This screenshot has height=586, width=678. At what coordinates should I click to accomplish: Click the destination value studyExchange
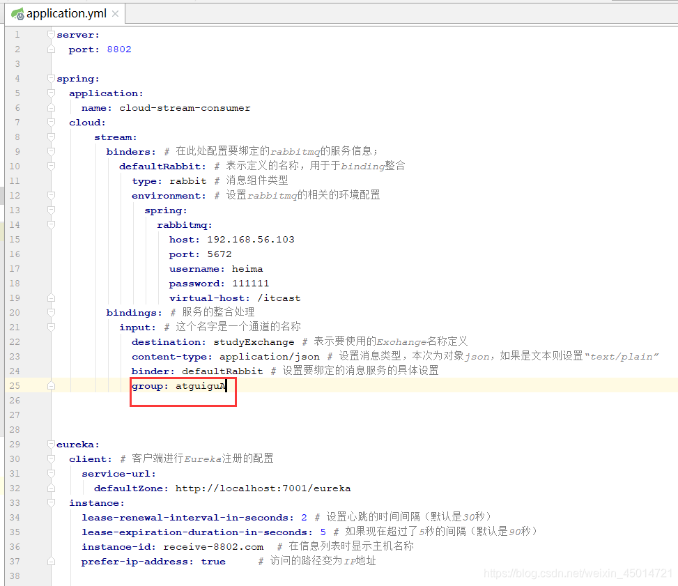(254, 341)
